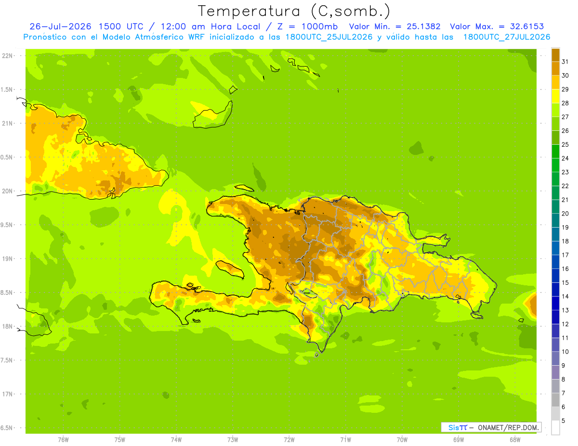Select "1800UTC_27JUL2026" valid-until time text
This screenshot has height=446, width=578.
[x=507, y=37]
